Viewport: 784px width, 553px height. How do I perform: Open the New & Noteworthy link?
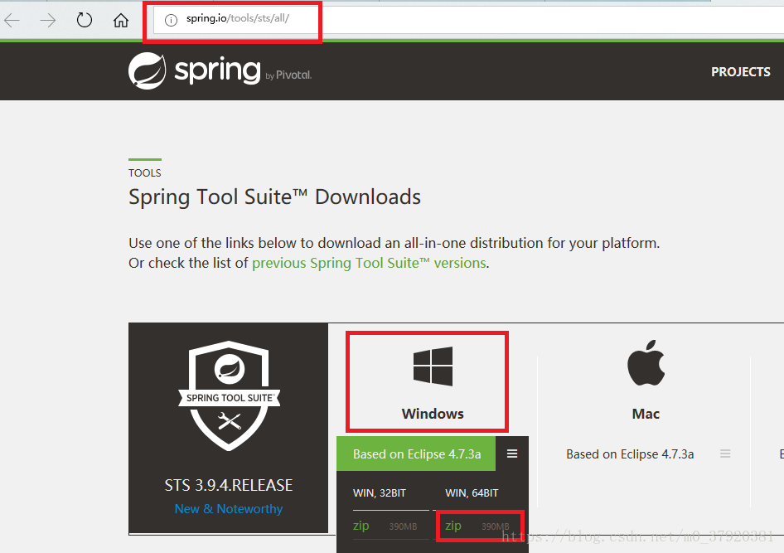(229, 509)
